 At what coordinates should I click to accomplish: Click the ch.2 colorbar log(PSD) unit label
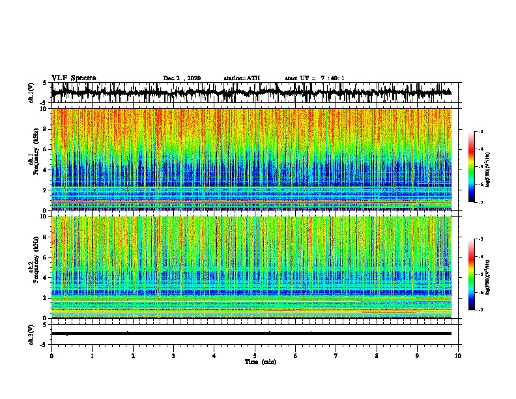[x=488, y=278]
